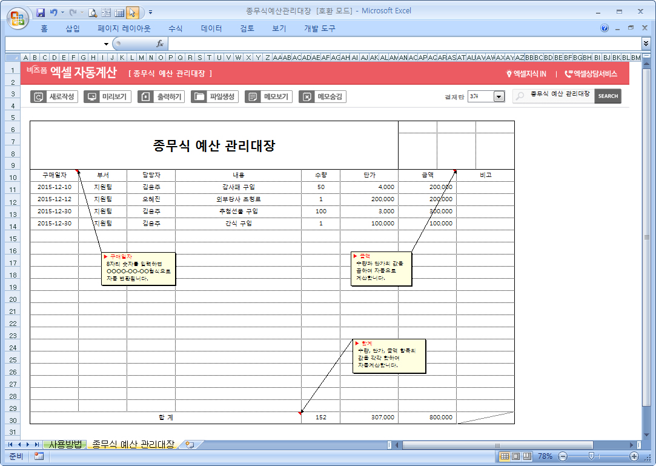Image resolution: width=656 pixels, height=466 pixels.
Task: Click the 메모보기 button
Action: point(268,97)
